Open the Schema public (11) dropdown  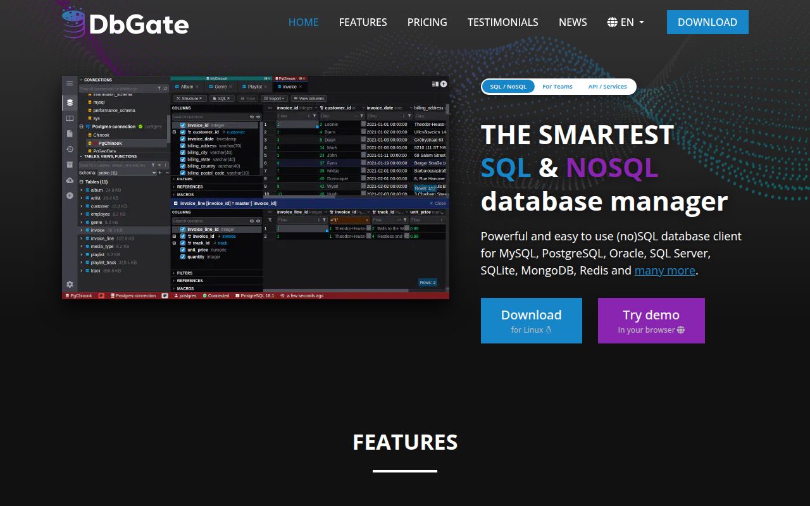coord(127,173)
